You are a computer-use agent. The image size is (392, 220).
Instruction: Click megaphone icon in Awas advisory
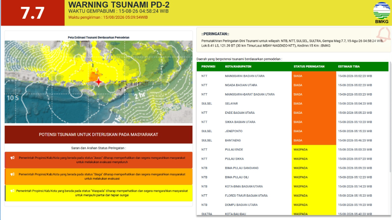(13, 158)
